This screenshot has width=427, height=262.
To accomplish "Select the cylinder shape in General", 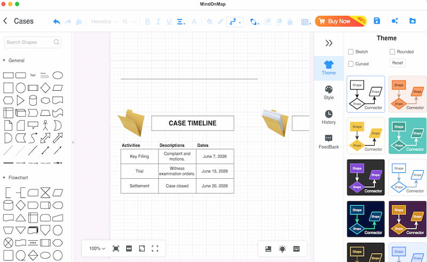I will 33,100.
